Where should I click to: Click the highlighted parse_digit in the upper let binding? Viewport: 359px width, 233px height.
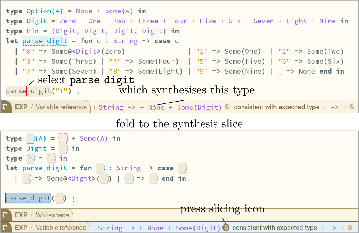45,41
